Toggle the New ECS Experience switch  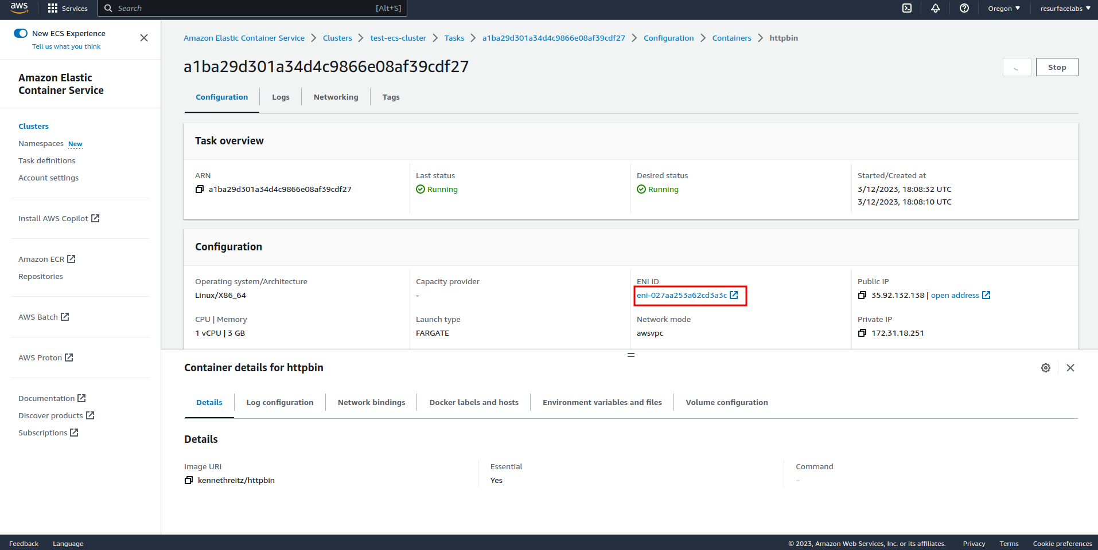21,33
